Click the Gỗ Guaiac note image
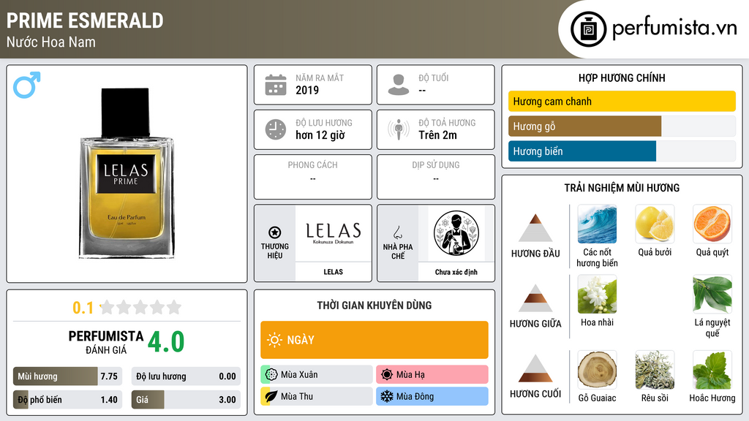 [x=597, y=370]
